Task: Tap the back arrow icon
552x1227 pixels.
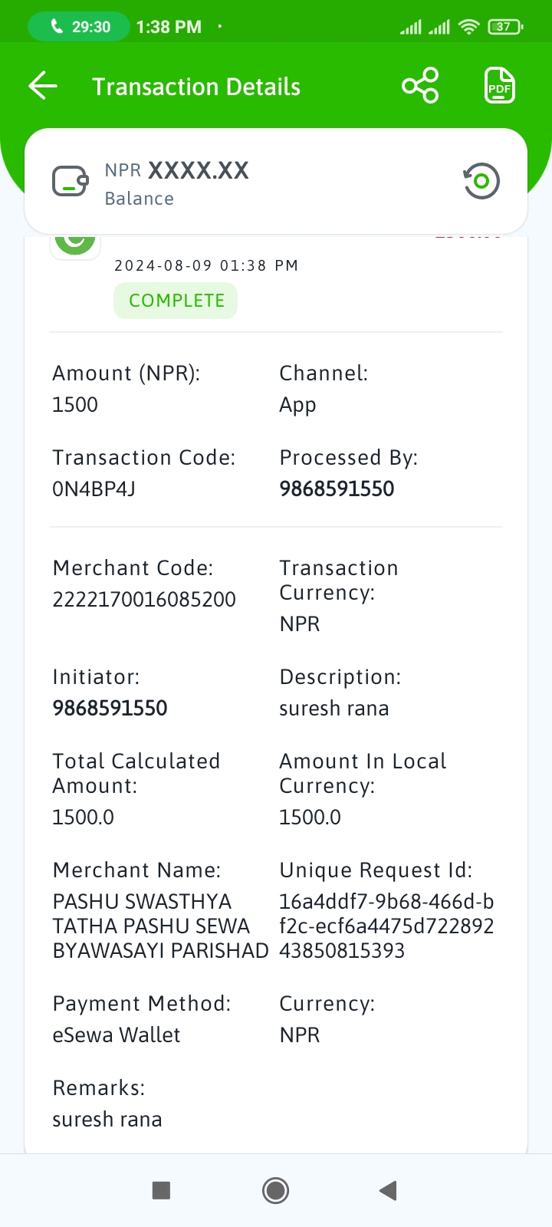Action: tap(43, 86)
